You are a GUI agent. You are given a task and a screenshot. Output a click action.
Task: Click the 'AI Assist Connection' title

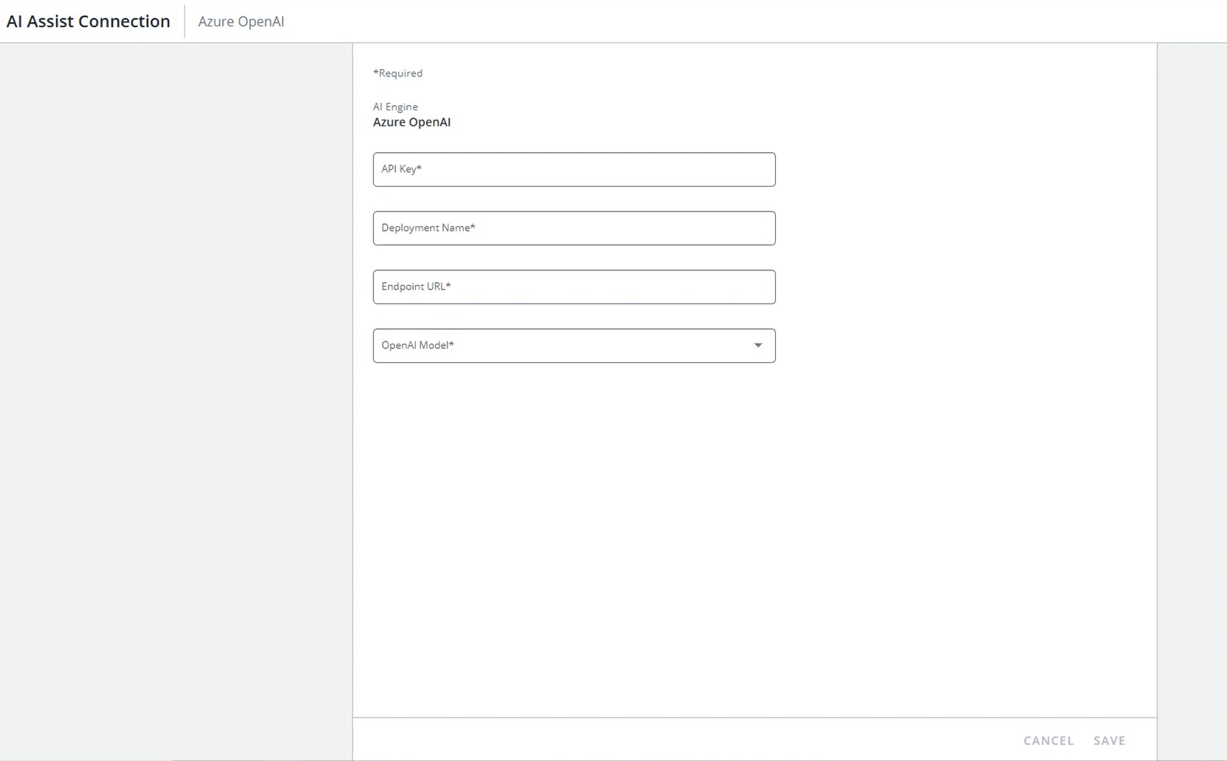[x=88, y=21]
